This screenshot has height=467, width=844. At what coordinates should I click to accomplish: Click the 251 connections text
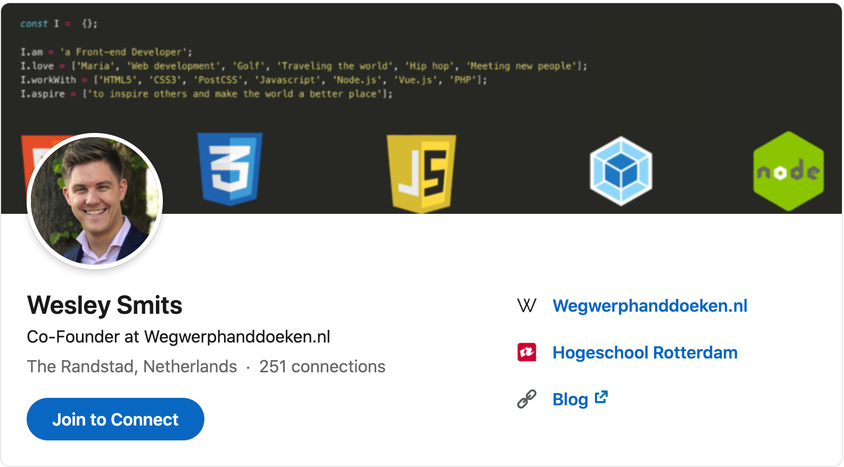click(x=322, y=366)
